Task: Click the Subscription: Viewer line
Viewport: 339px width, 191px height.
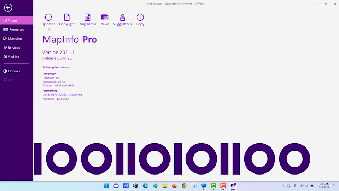Action: [57, 67]
